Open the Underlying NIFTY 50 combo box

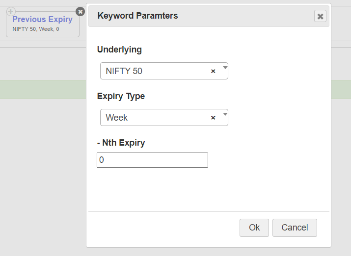coord(164,71)
